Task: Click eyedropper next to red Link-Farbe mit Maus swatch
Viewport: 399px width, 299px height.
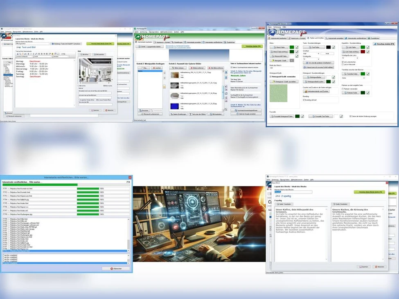Action: click(368, 52)
